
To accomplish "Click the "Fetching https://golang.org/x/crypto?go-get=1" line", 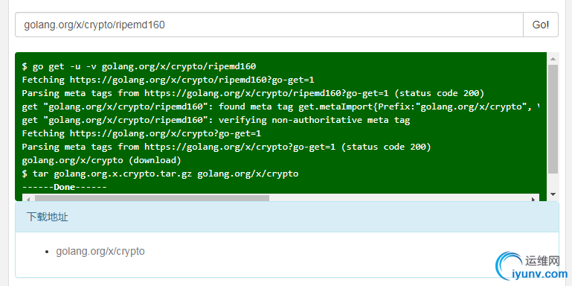I will click(x=141, y=133).
